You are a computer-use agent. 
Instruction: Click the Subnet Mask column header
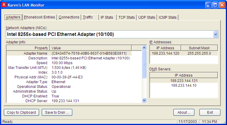tap(199, 48)
